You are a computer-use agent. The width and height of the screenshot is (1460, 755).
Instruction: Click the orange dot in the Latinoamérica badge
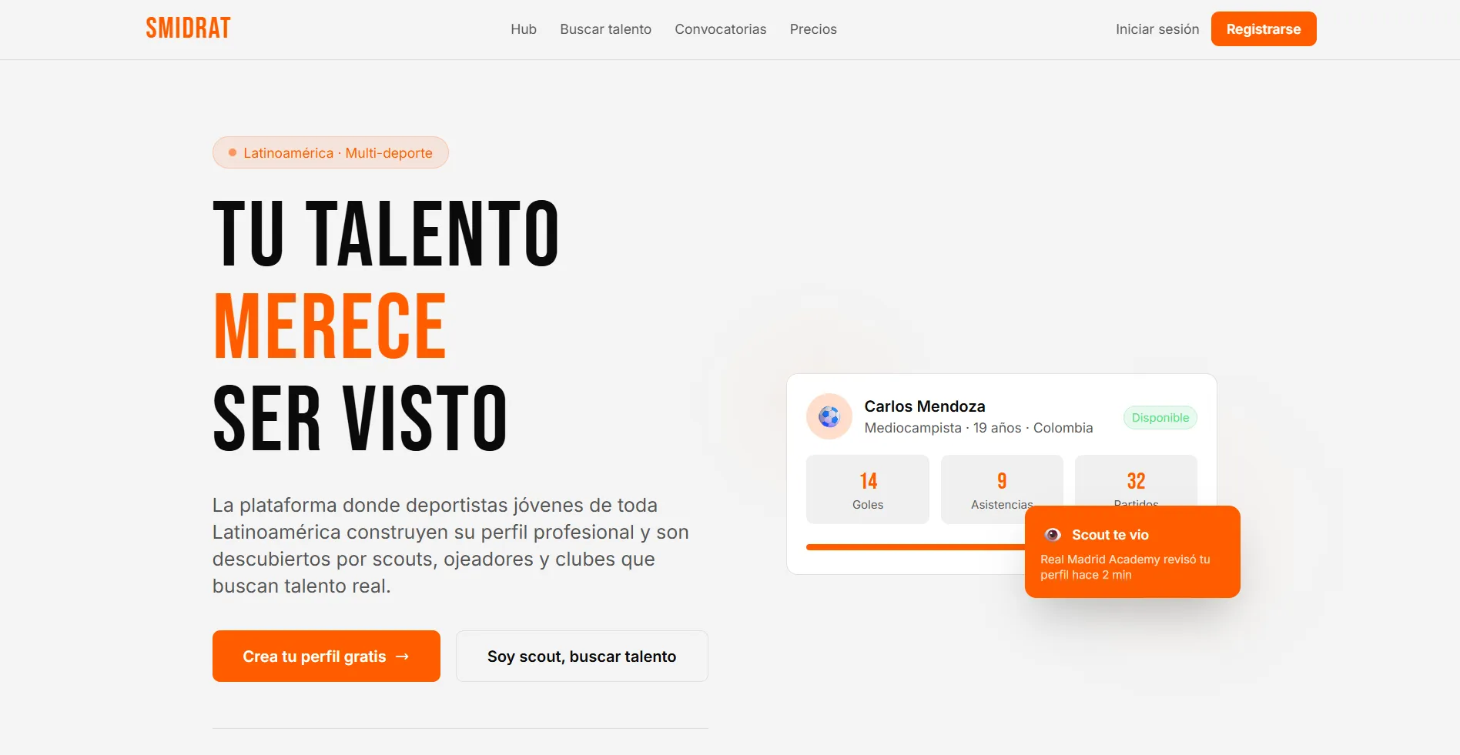232,152
